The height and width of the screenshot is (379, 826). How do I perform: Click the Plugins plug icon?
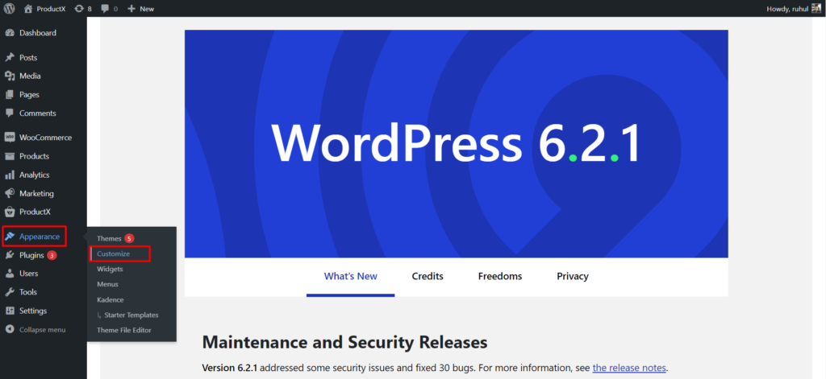click(x=10, y=255)
